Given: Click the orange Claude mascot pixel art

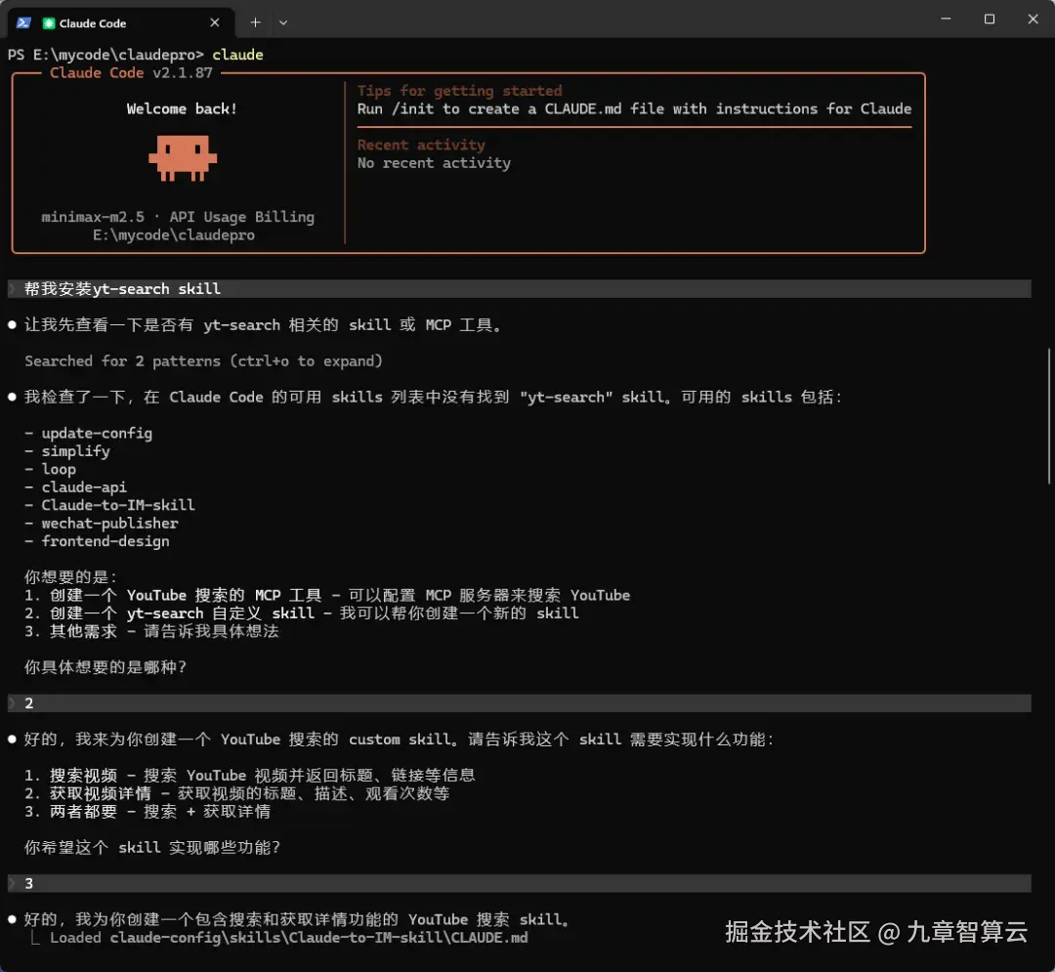Looking at the screenshot, I should point(183,159).
